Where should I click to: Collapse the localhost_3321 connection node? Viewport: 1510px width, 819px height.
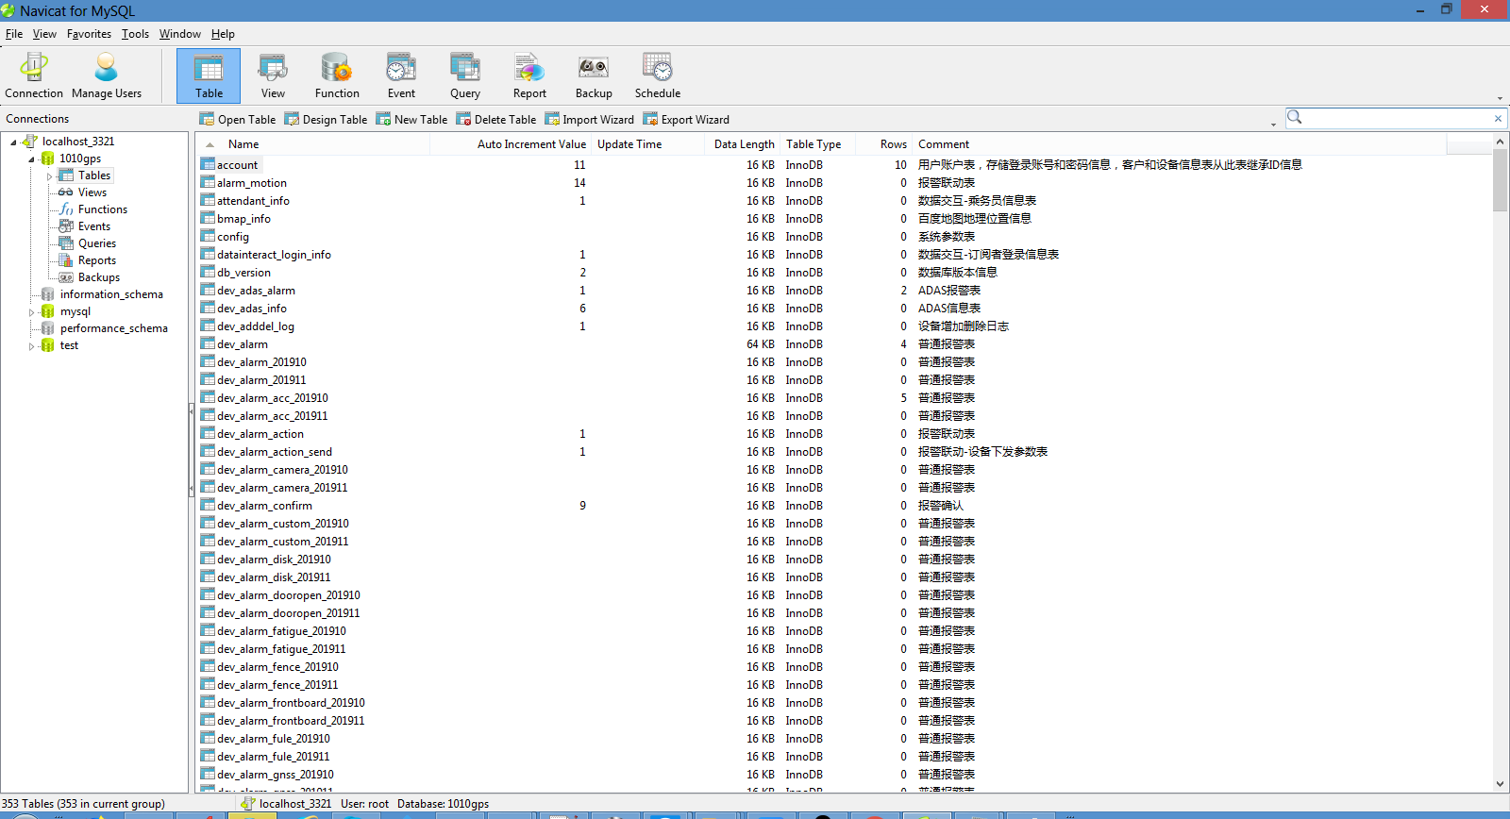[x=13, y=142]
